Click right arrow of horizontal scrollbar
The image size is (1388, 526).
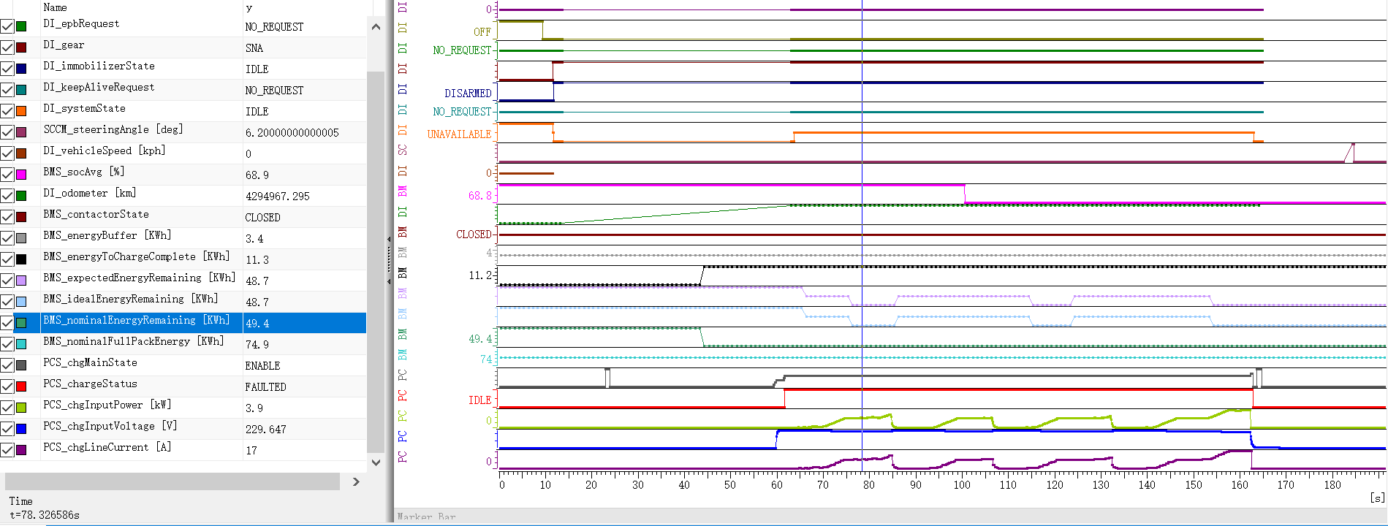click(x=356, y=482)
